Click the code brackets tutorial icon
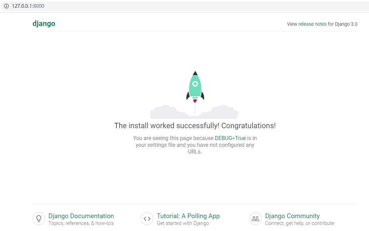Viewport: 369px width, 231px height. point(147,219)
